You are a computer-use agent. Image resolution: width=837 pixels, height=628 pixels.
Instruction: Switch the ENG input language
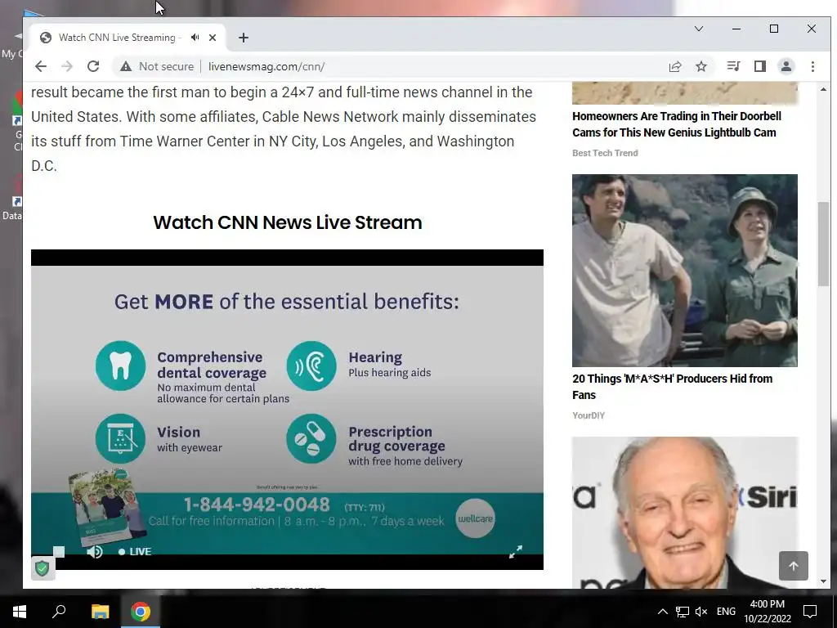726,612
